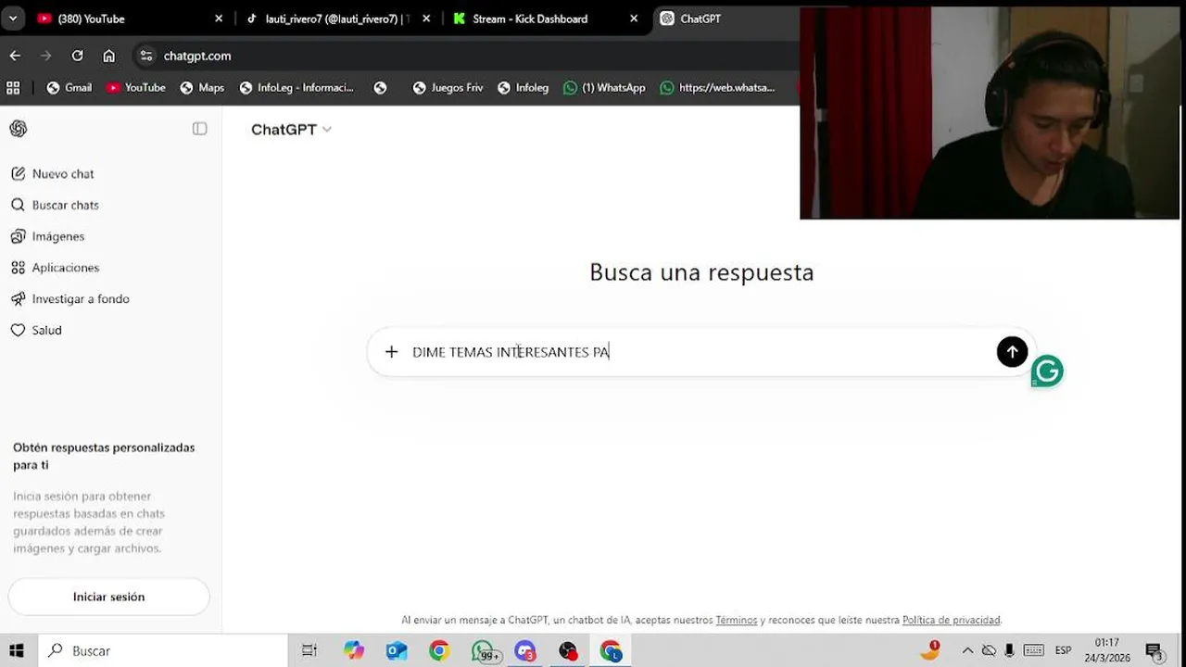Image resolution: width=1186 pixels, height=667 pixels.
Task: Reload the page
Action: pos(78,56)
